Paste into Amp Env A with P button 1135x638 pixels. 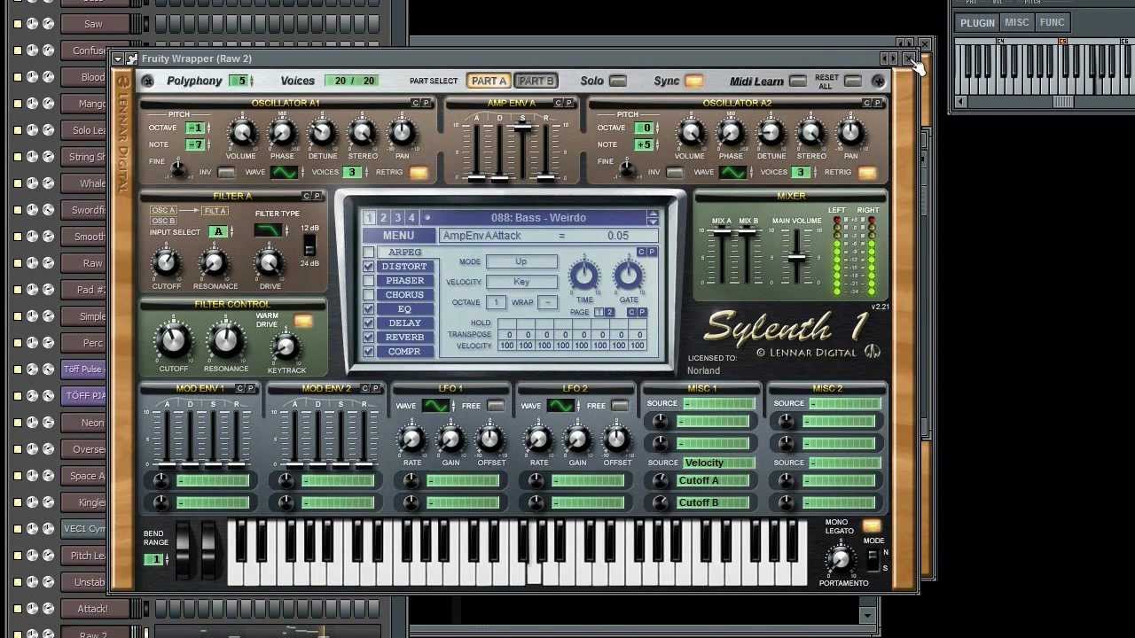[568, 104]
